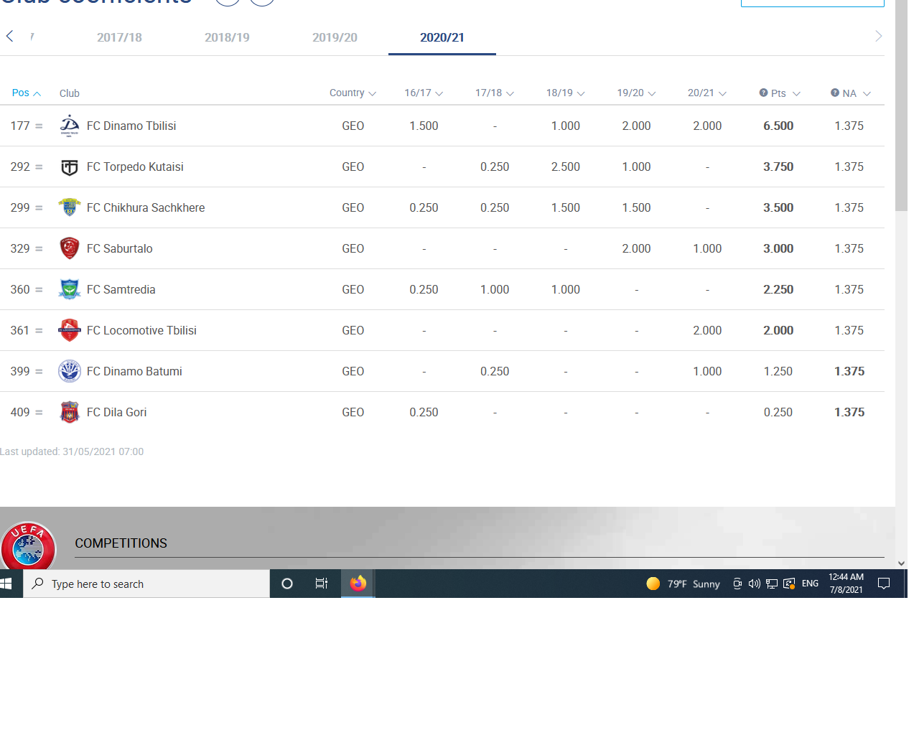Click the Pts value 1.250

coord(778,371)
